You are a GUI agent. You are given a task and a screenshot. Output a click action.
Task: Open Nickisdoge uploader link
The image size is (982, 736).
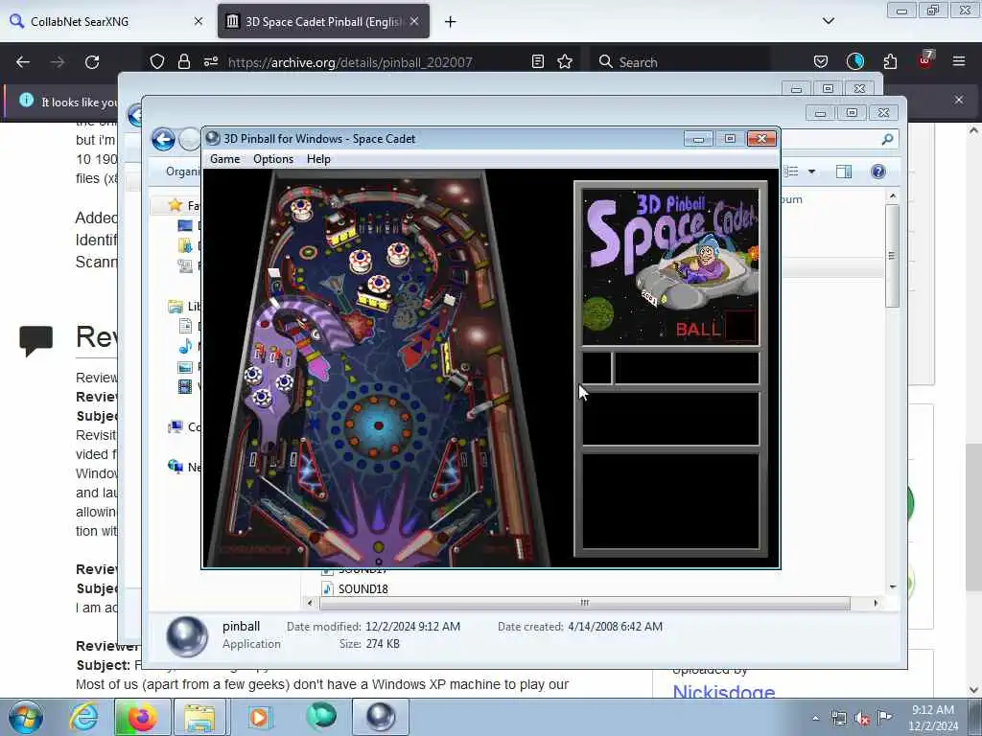[x=723, y=692]
